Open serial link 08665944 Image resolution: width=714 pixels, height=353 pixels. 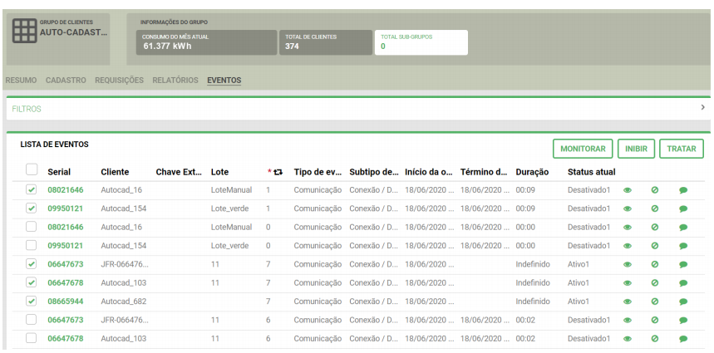[x=65, y=302]
